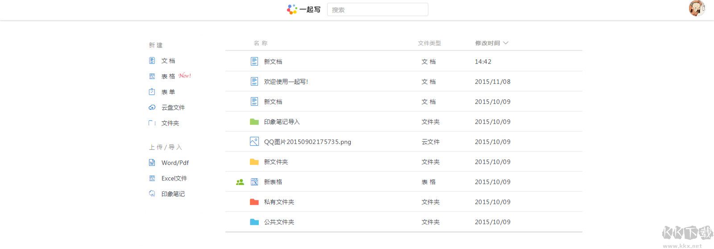
Task: Sort by 修改时间 column header
Action: click(487, 43)
